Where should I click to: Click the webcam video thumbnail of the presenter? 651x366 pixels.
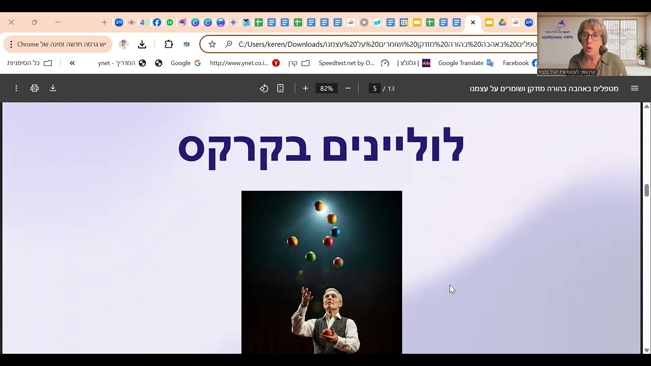(594, 44)
